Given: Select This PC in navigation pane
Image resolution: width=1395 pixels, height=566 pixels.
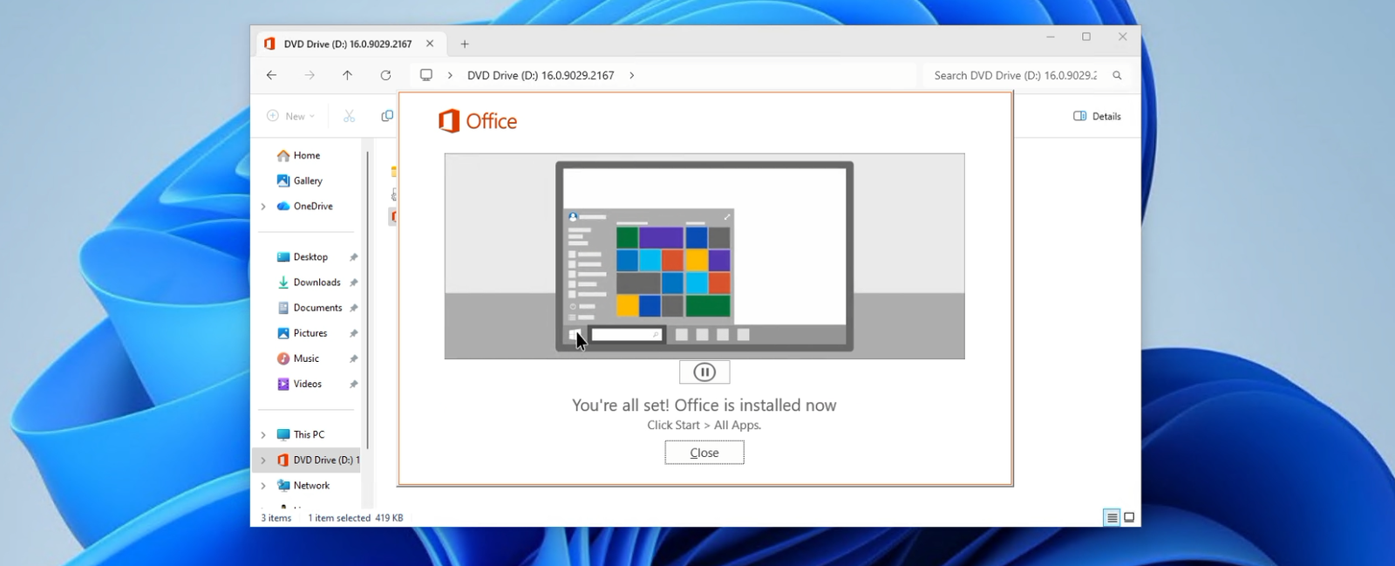Looking at the screenshot, I should (309, 434).
